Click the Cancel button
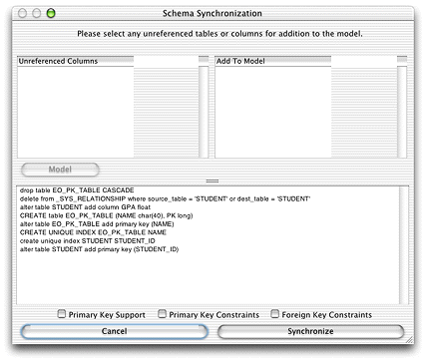This screenshot has width=426, height=363. [115, 331]
